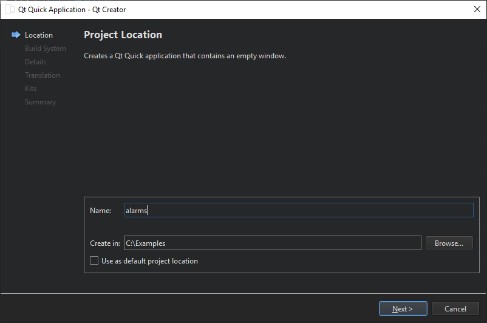The width and height of the screenshot is (487, 323).
Task: Proceed with the Next > button
Action: [x=403, y=309]
